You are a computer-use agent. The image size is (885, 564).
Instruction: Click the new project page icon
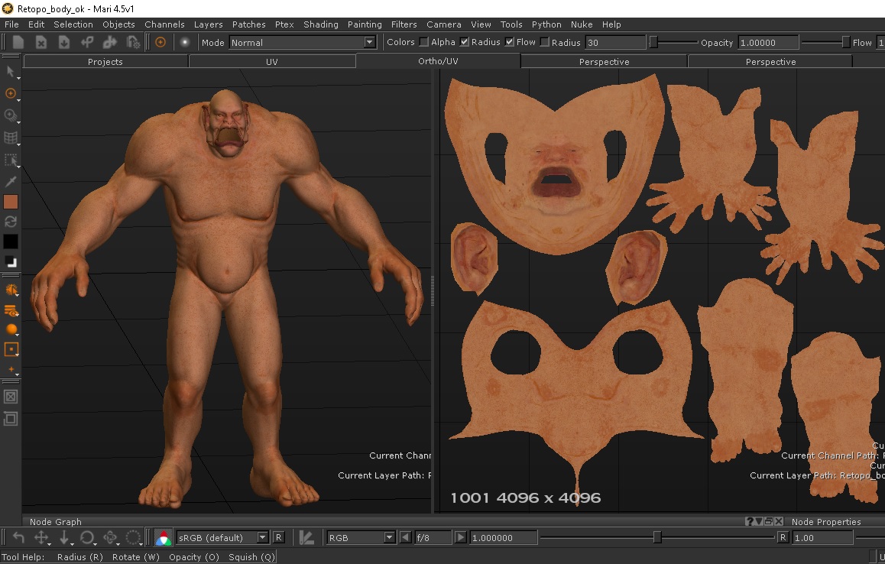[18, 42]
